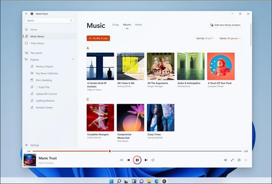Switch to the Artists tab
Viewport: 272px width, 184px height.
coord(138,24)
